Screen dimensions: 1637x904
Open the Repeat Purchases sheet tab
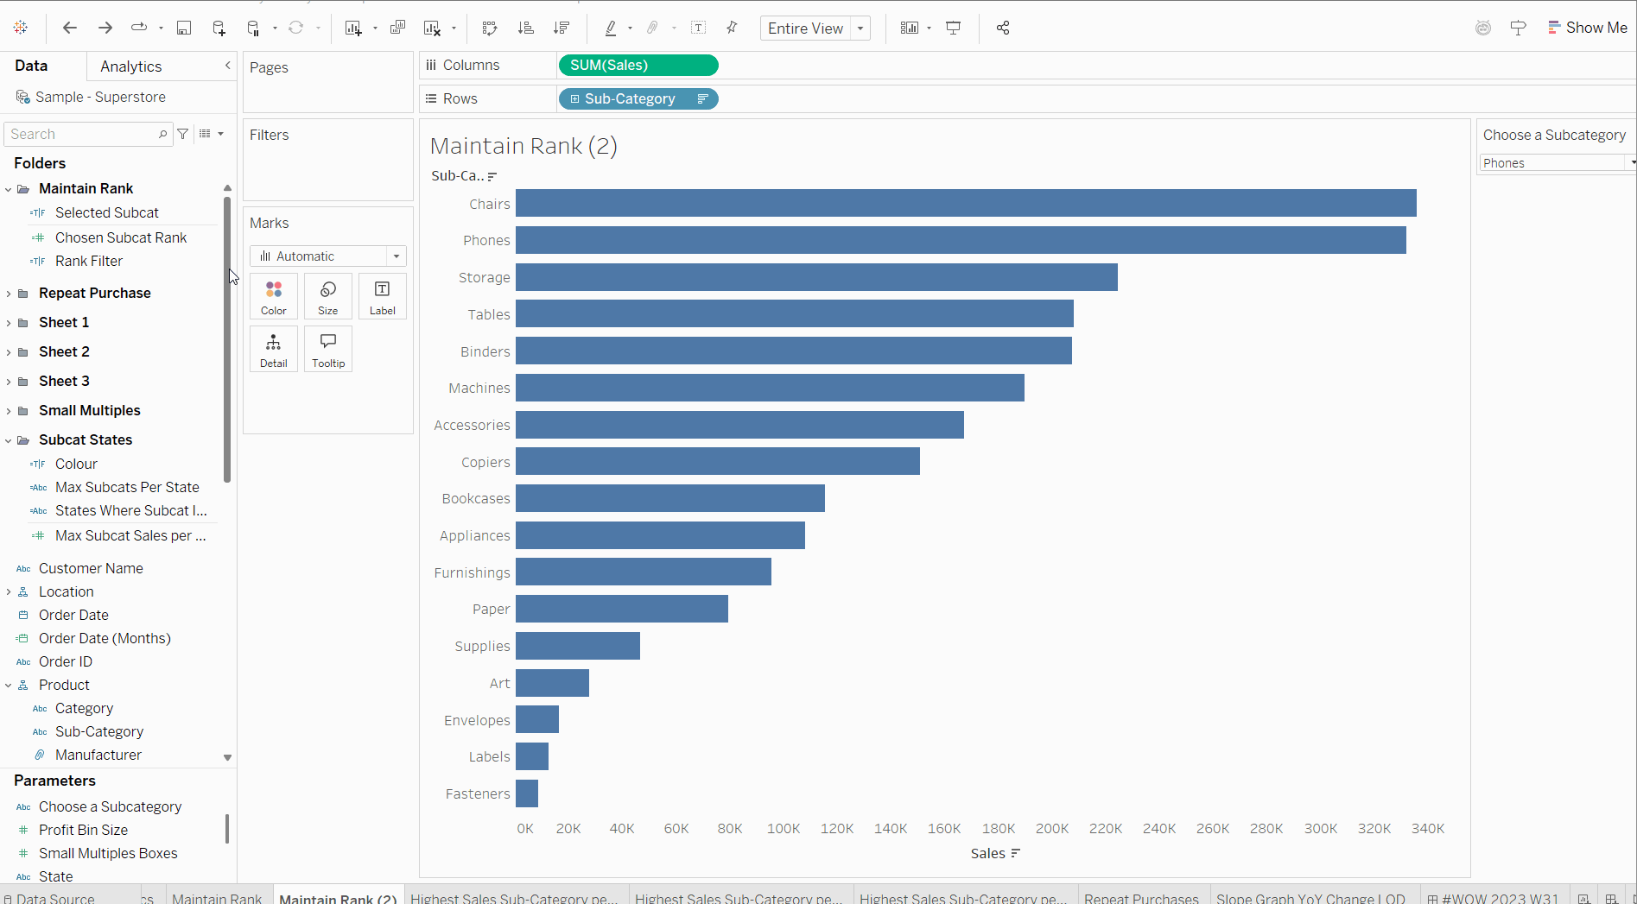point(1140,898)
